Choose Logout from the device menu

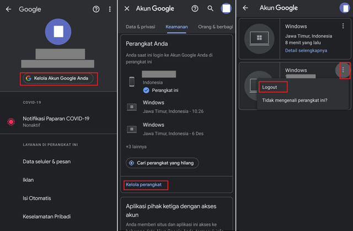tap(270, 87)
